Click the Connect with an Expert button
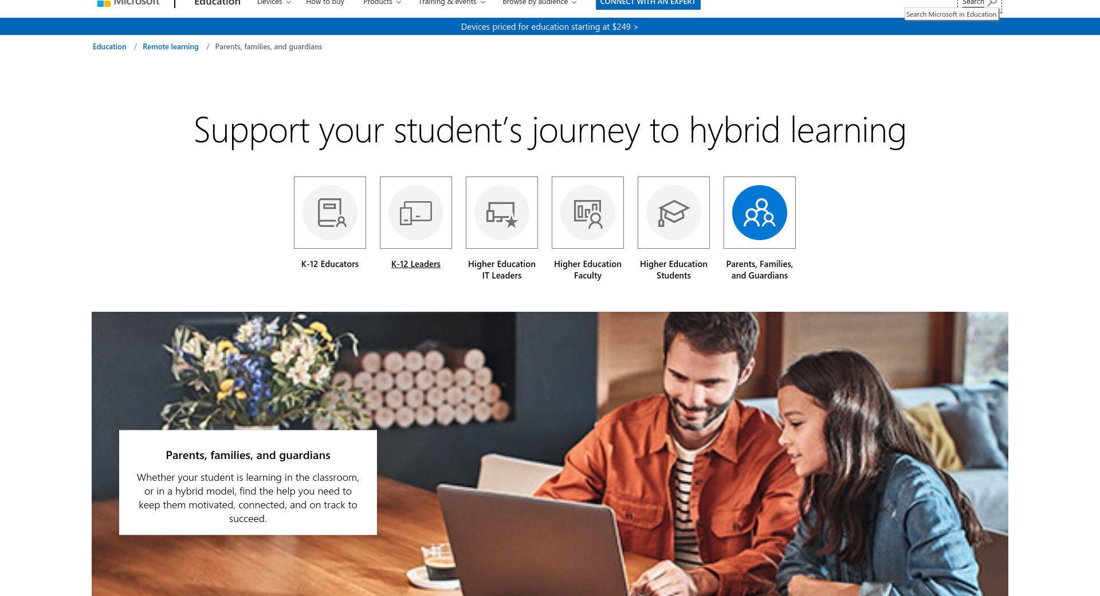Screen dimensions: 1100x596 [x=648, y=4]
